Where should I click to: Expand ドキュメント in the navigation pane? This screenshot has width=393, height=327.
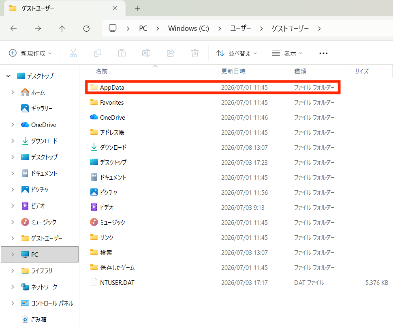click(13, 173)
